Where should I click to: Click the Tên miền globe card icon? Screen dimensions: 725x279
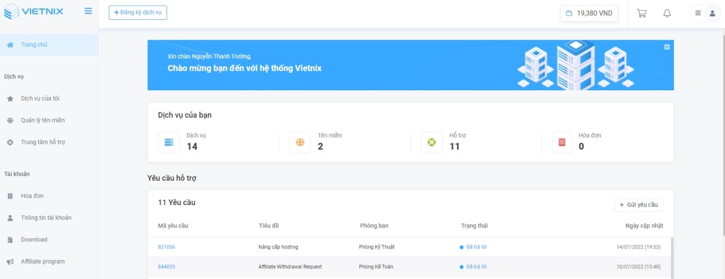click(x=300, y=142)
